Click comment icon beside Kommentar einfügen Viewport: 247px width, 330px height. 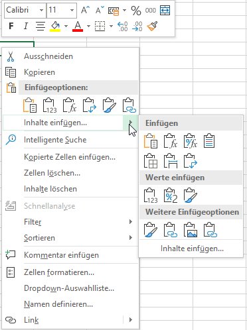pyautogui.click(x=11, y=254)
